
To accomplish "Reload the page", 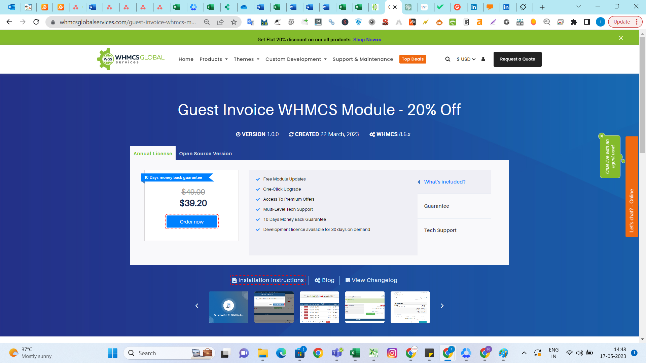I will pyautogui.click(x=36, y=22).
